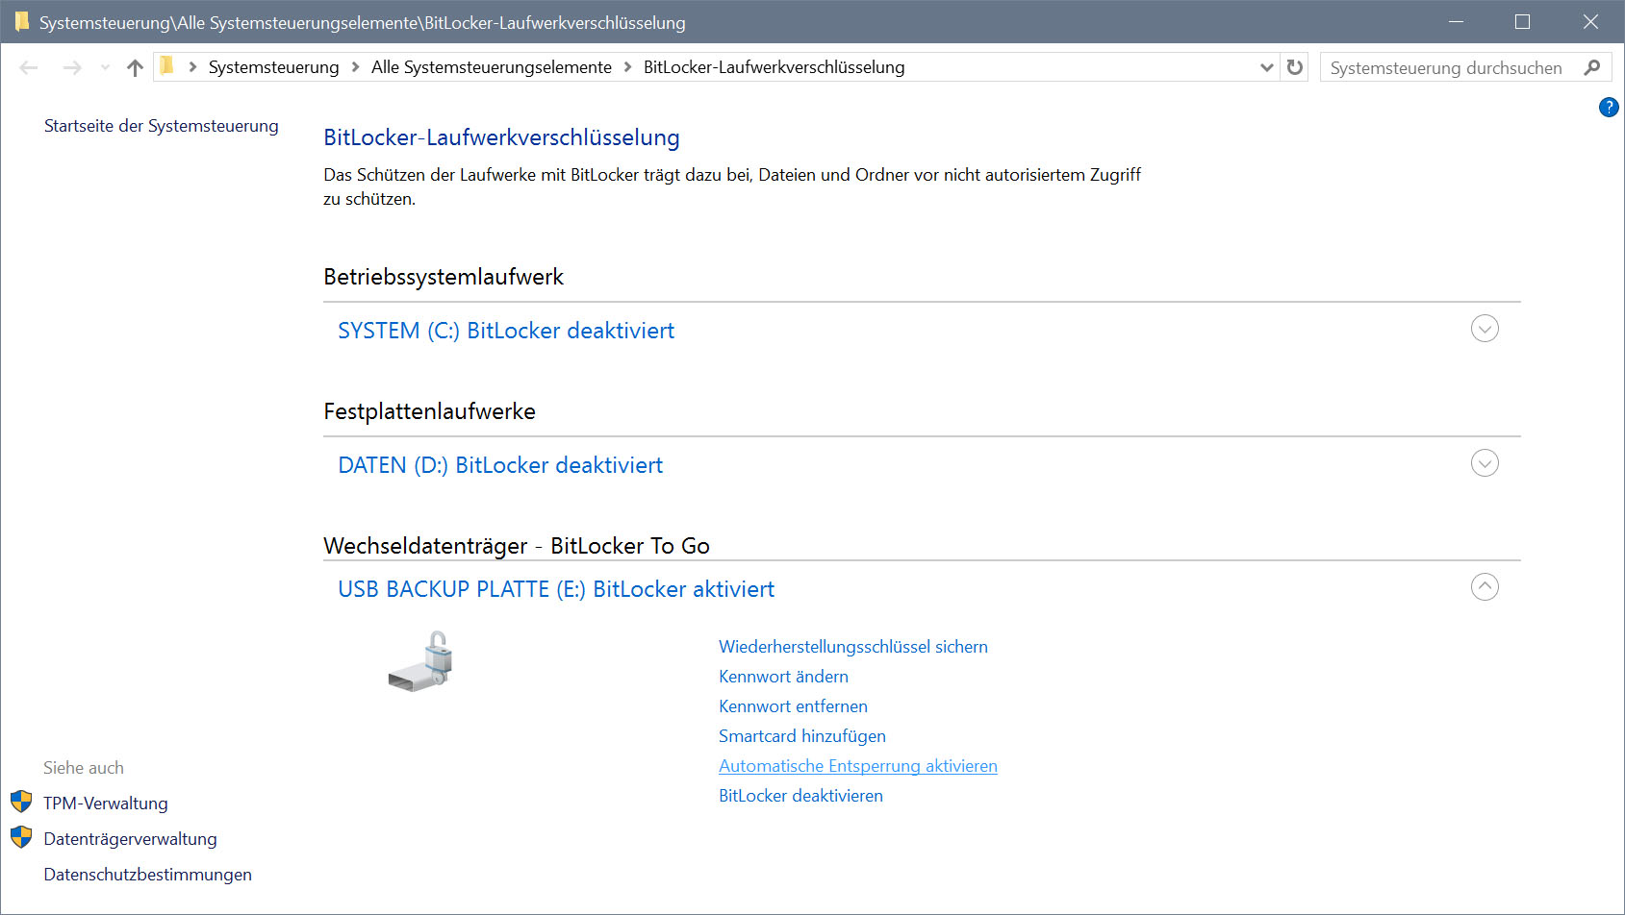Click the title bar folder icon
This screenshot has height=915, width=1625.
click(x=21, y=21)
